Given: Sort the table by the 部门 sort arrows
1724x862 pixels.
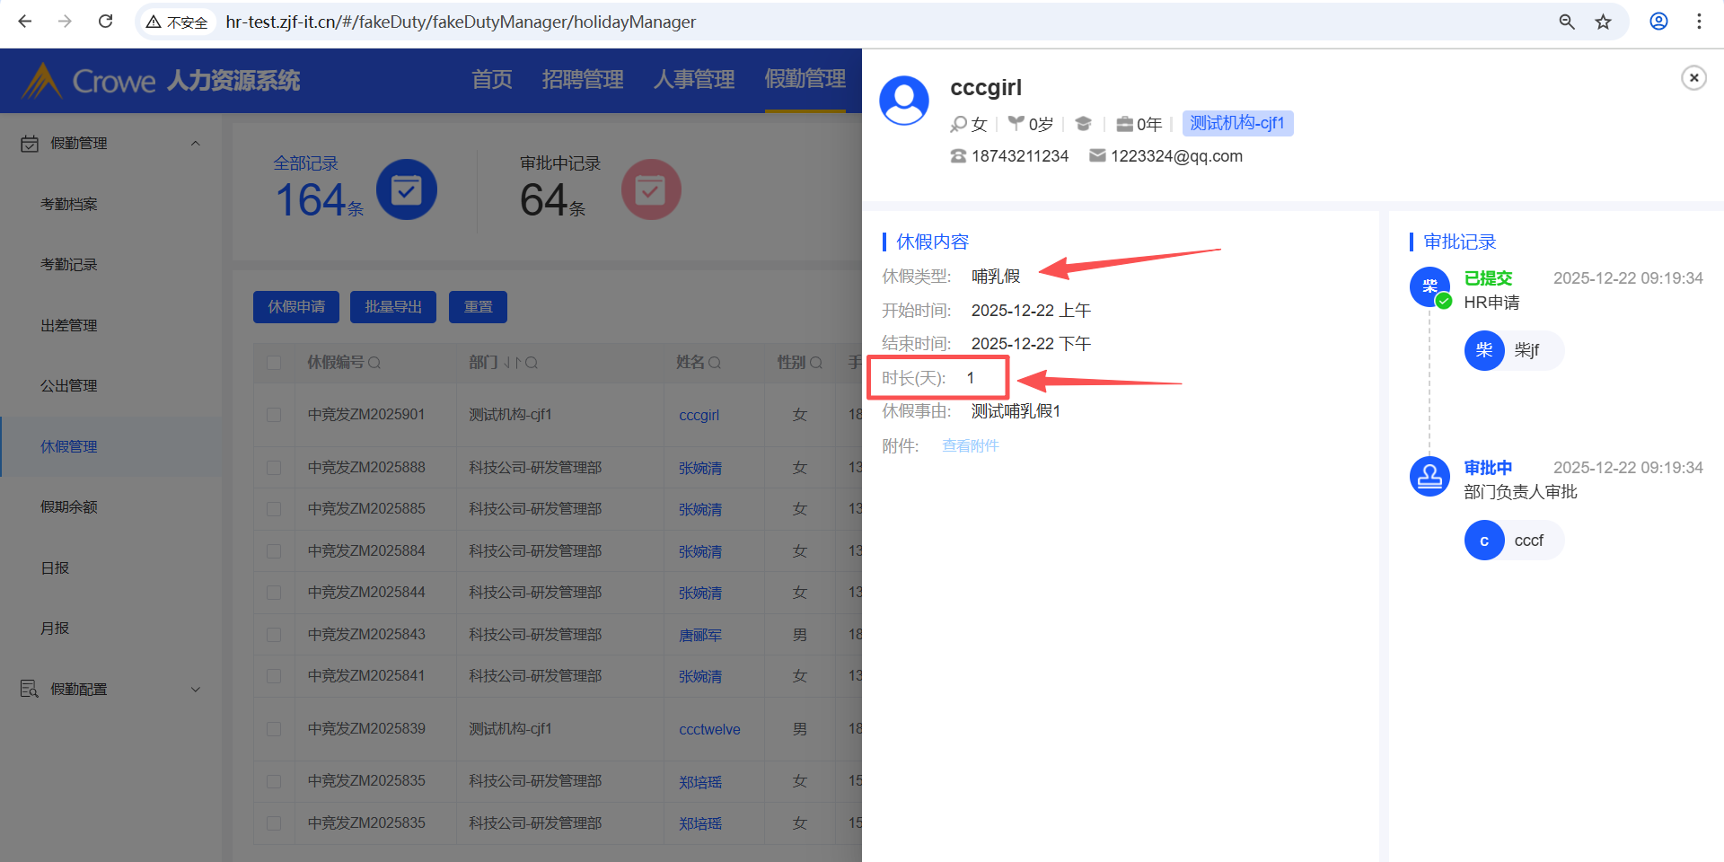Looking at the screenshot, I should (512, 363).
